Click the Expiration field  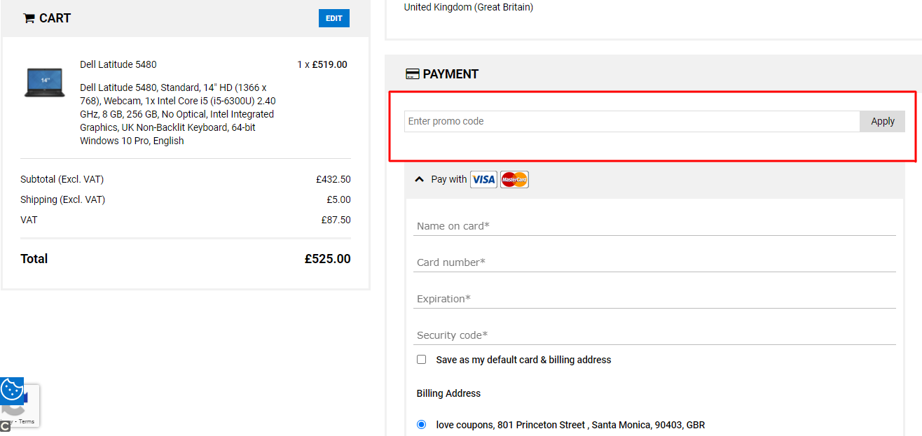(654, 299)
